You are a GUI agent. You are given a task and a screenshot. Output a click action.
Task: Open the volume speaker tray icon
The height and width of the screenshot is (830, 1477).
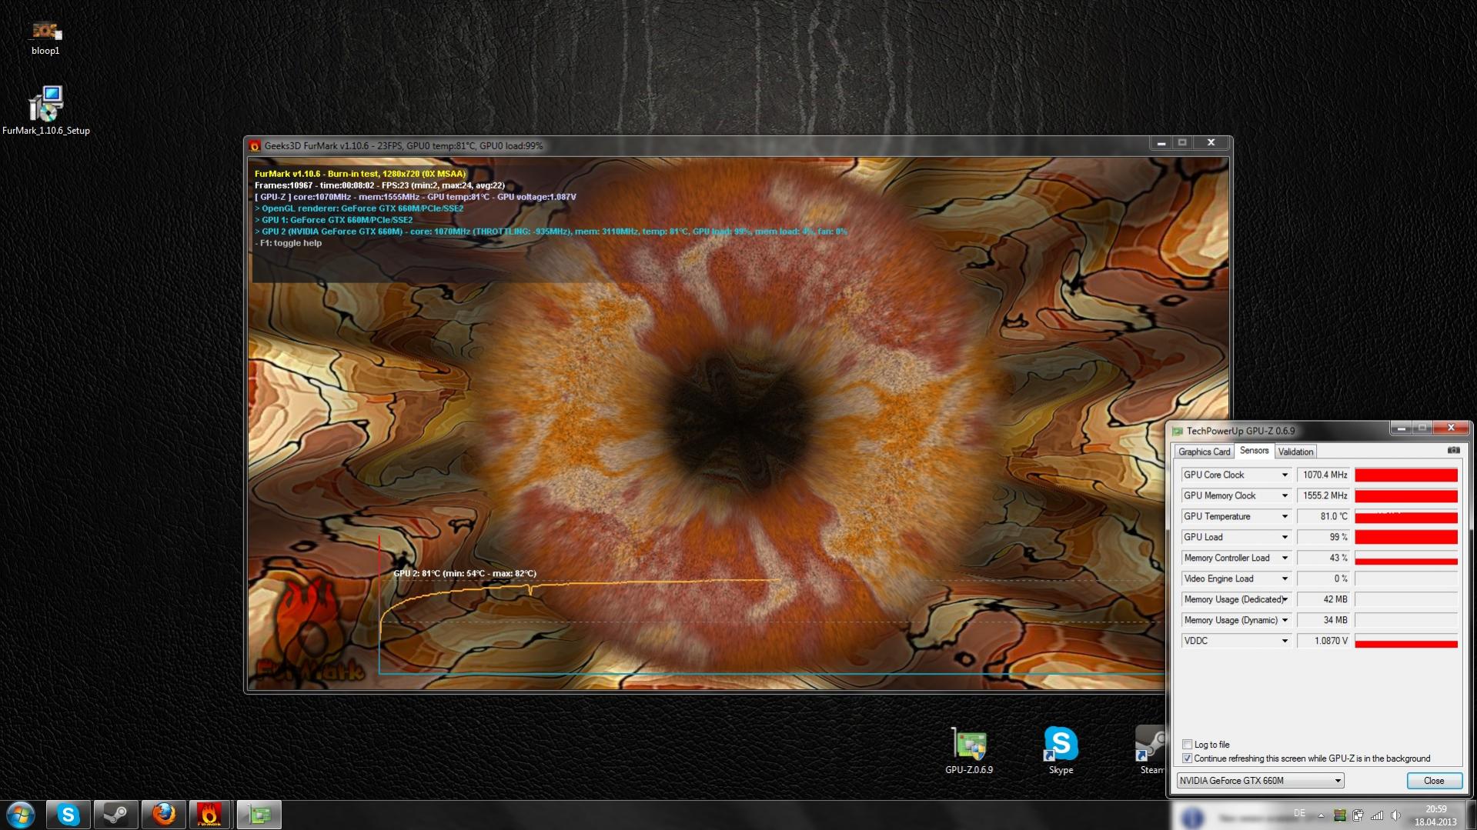pyautogui.click(x=1395, y=815)
